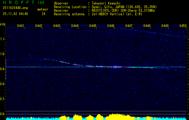Viewport: 189px width, 120px height.
Task: Select the 1.0 kHz frequency tick
Action: [x=3, y=54]
